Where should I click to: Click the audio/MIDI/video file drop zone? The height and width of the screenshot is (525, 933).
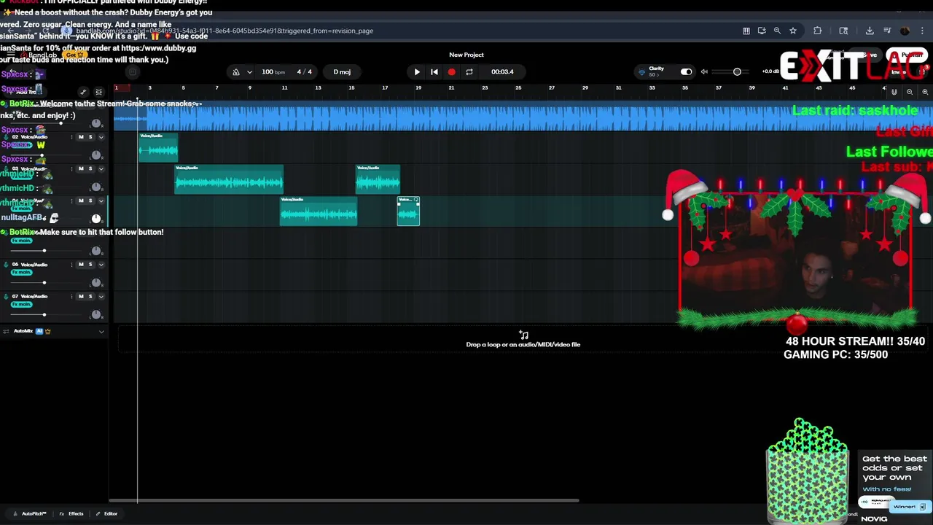pyautogui.click(x=523, y=340)
